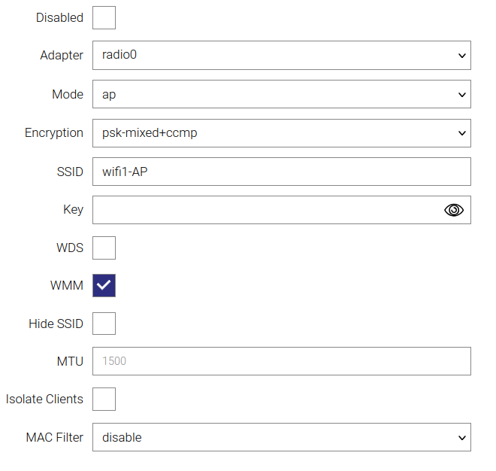
Task: Click the "Mode" label text
Action: [68, 95]
